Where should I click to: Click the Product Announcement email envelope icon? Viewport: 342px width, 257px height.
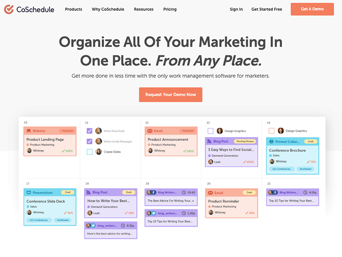click(x=150, y=131)
